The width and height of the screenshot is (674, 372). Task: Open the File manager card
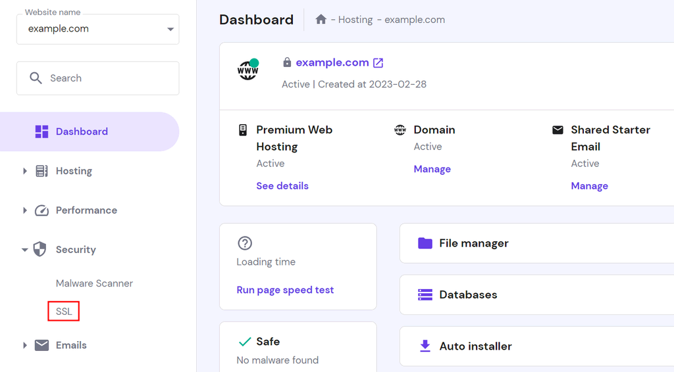536,243
